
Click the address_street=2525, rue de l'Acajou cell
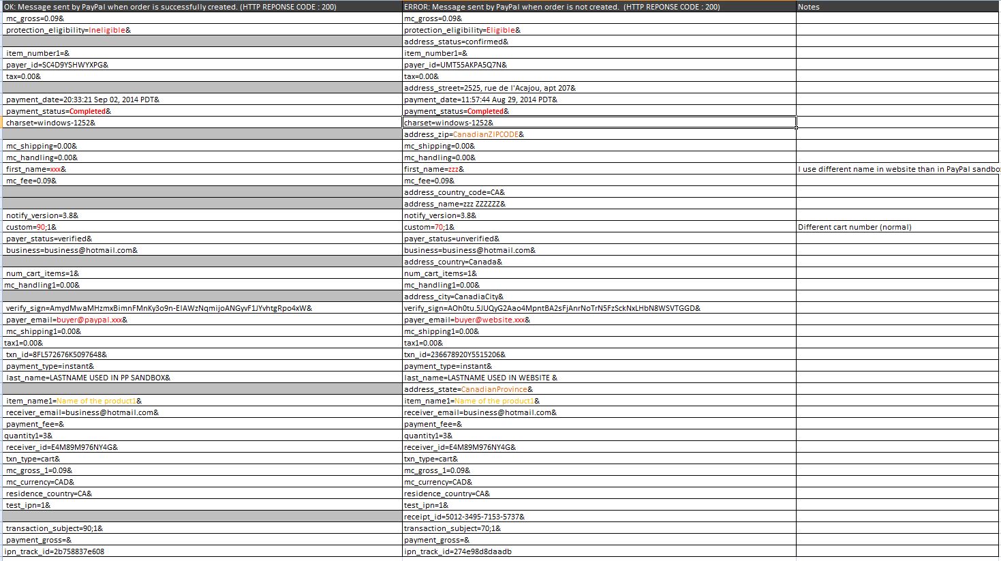click(x=599, y=88)
